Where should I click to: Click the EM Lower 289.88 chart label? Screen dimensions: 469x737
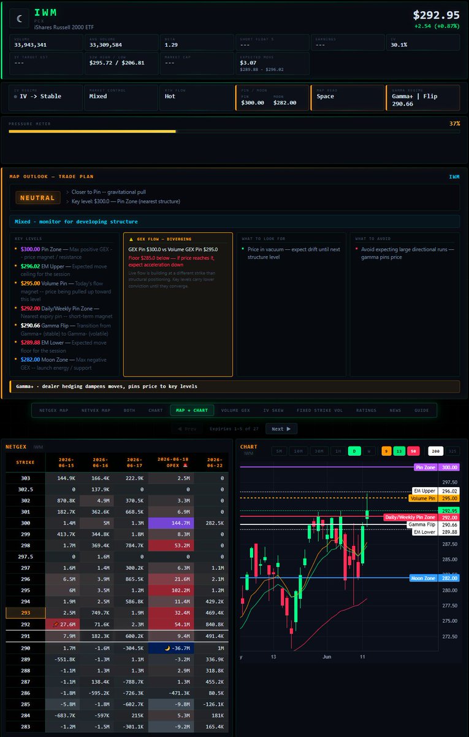point(435,532)
